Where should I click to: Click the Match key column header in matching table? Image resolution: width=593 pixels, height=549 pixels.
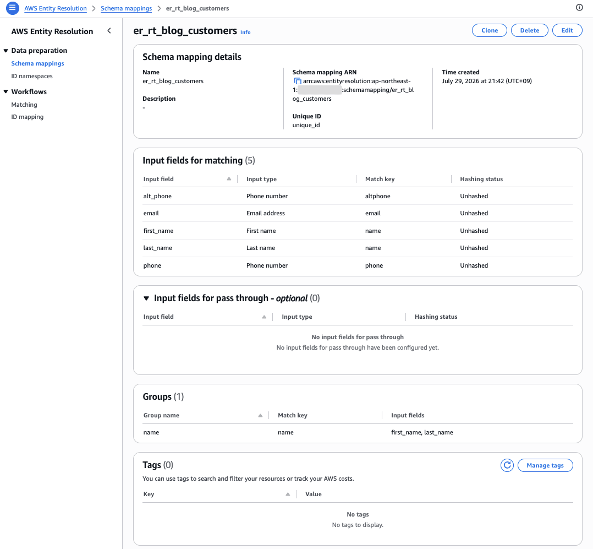(380, 179)
